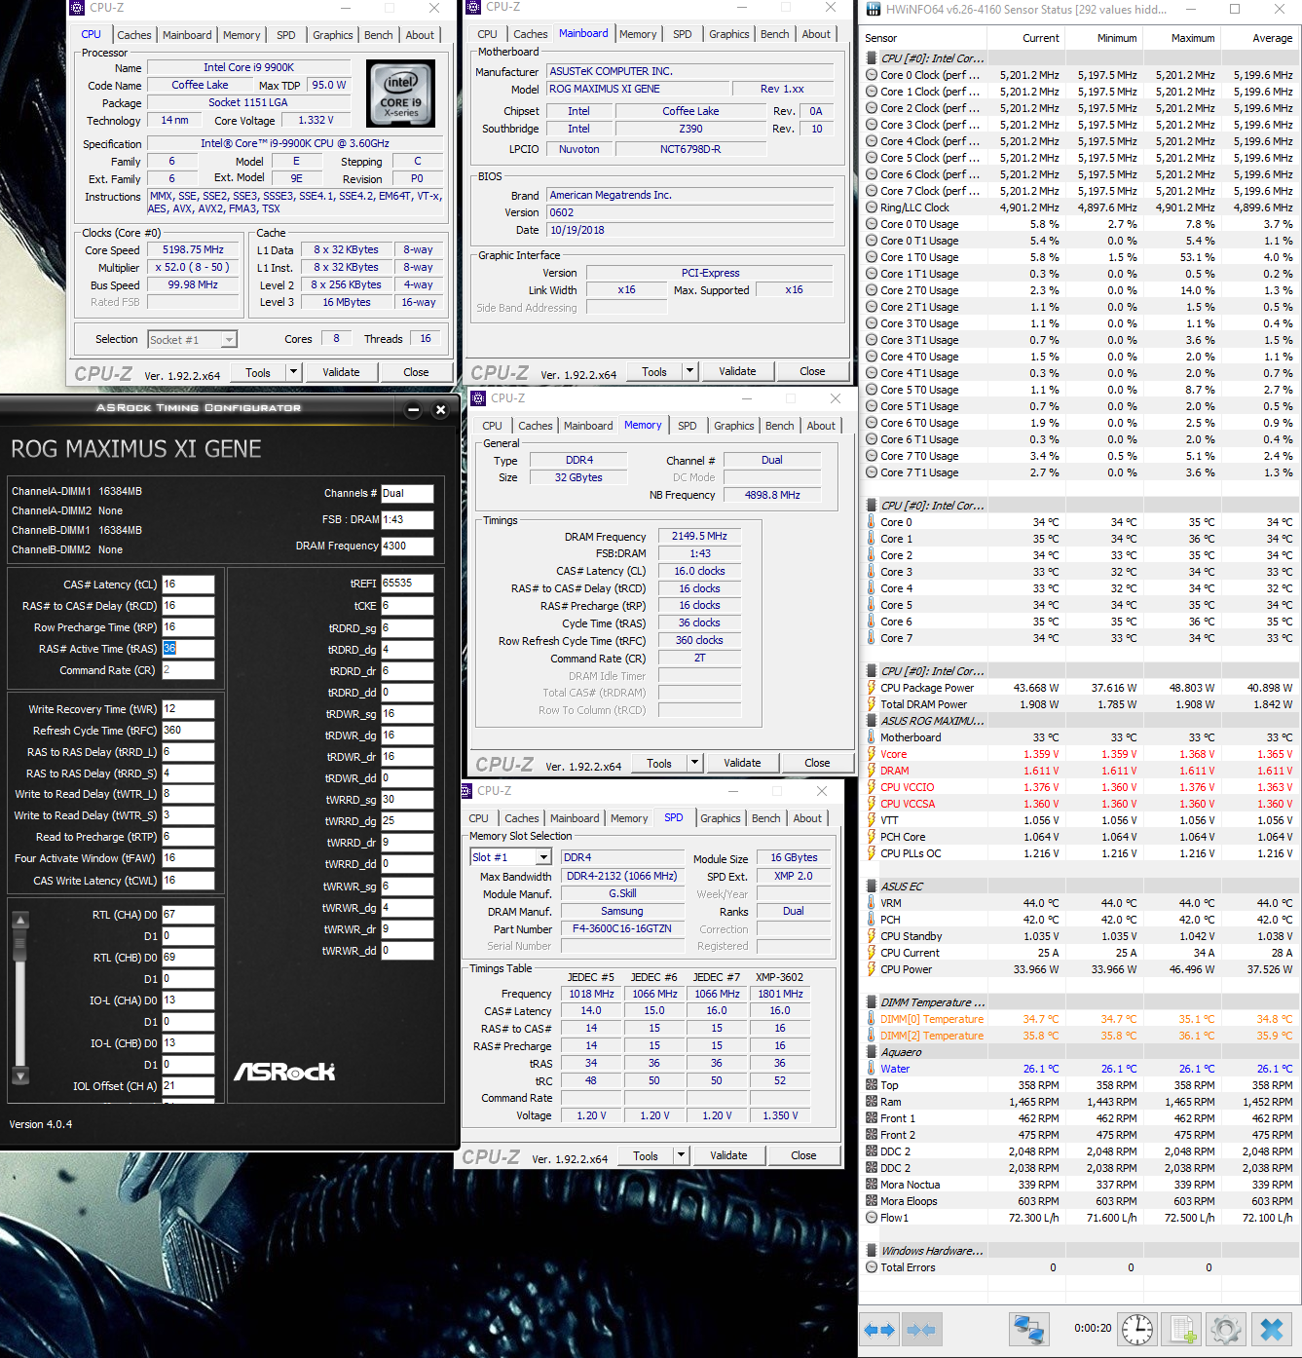Click HWiNFO64 title bar app icon
The width and height of the screenshot is (1302, 1358).
(x=873, y=9)
